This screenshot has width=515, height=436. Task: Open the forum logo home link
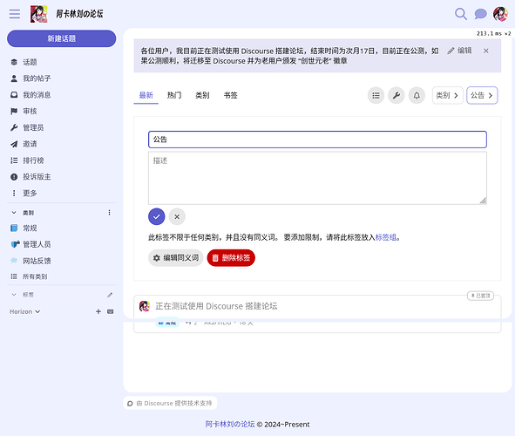(38, 14)
